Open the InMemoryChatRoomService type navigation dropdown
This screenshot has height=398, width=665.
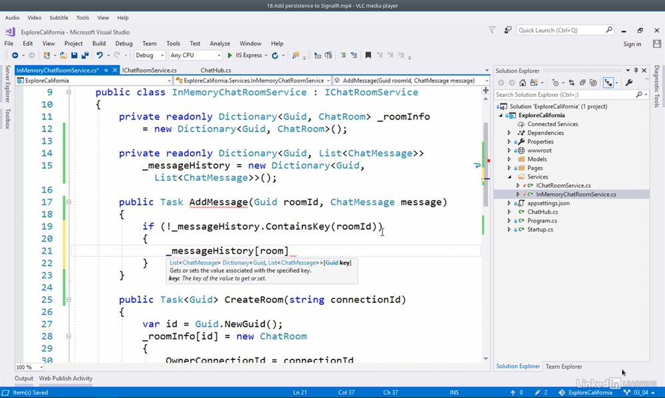(328, 80)
